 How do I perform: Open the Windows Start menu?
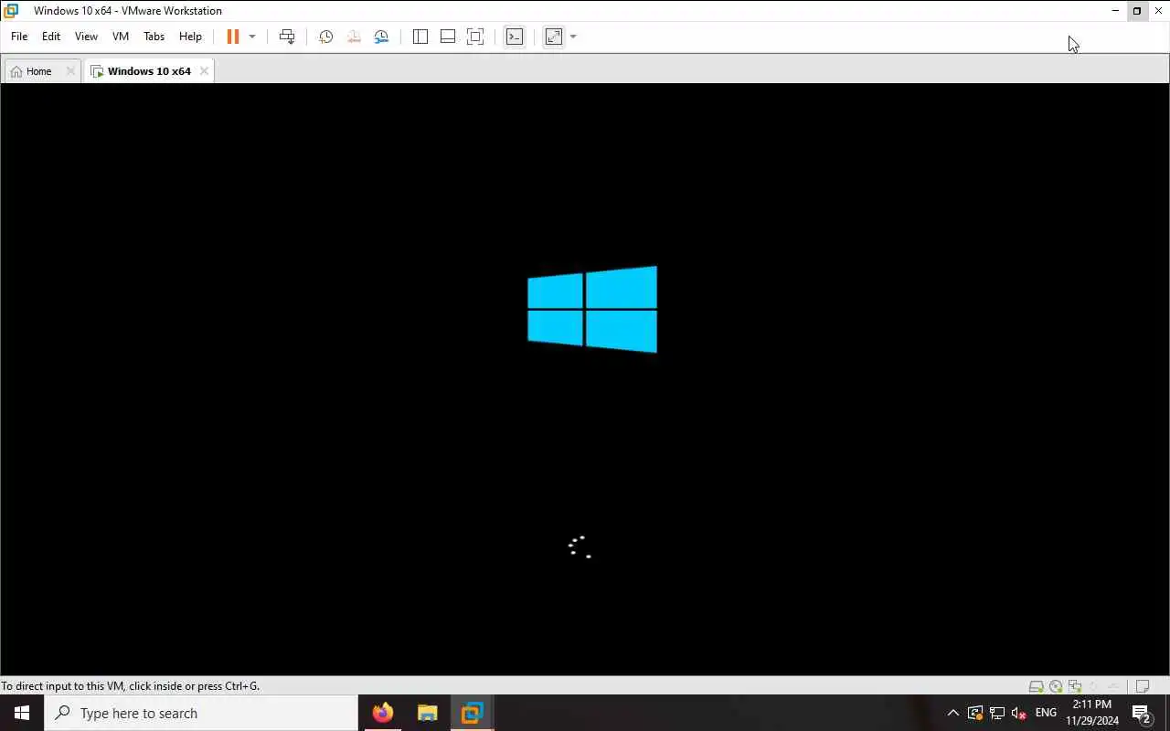coord(22,713)
